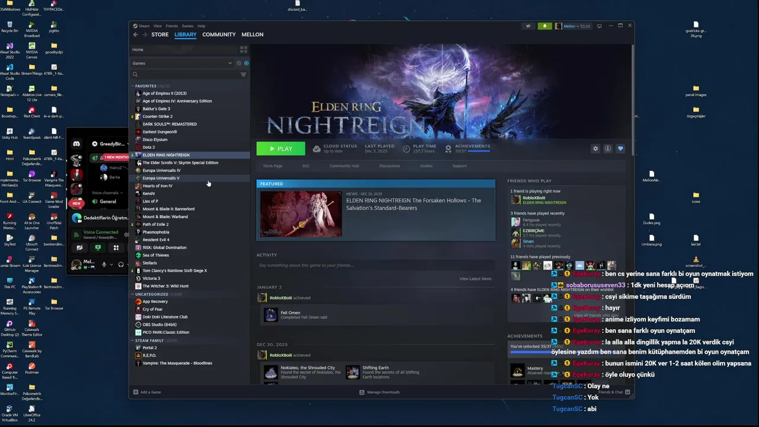This screenshot has height=427, width=759.
Task: Toggle Discord headphones deafen
Action: 120,265
